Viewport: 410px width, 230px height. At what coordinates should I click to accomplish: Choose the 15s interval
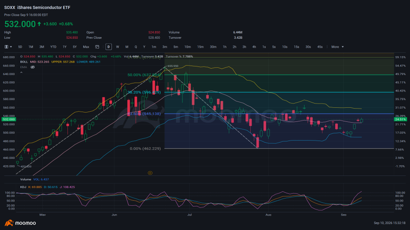(296, 47)
